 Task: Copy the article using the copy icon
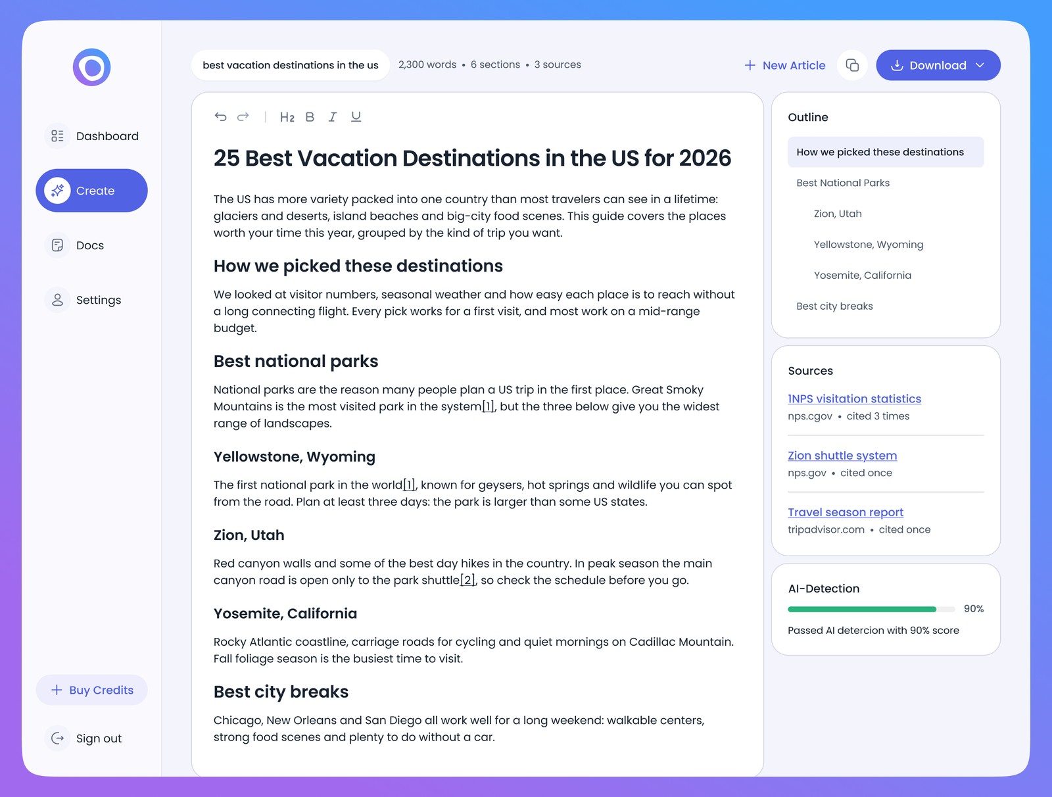[x=852, y=65]
